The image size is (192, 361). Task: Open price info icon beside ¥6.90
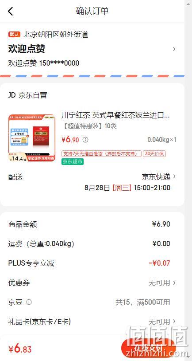[x=85, y=140]
